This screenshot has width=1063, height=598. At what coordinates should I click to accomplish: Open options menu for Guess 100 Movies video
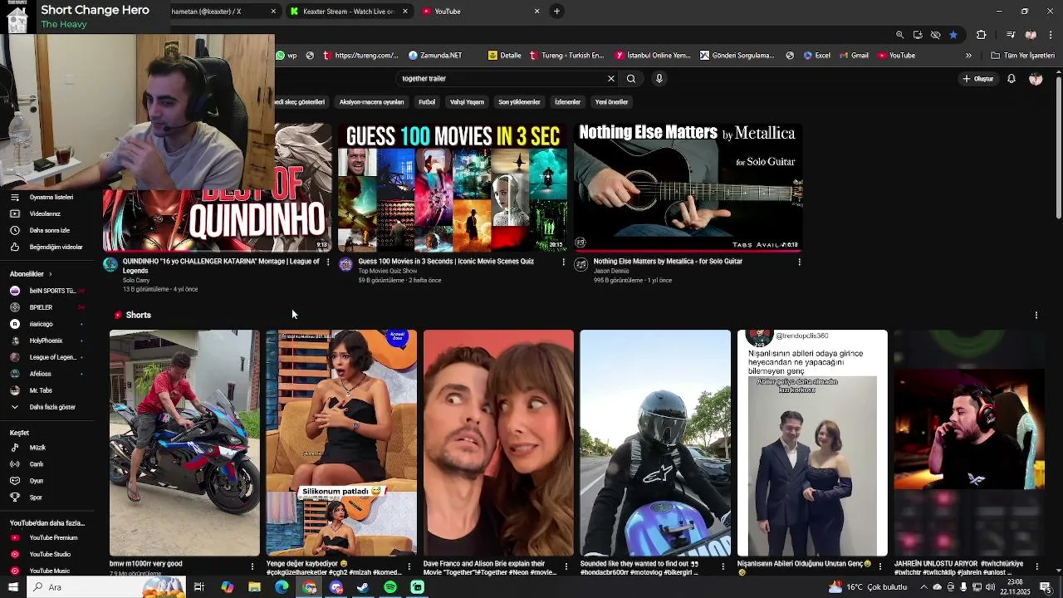tap(564, 262)
